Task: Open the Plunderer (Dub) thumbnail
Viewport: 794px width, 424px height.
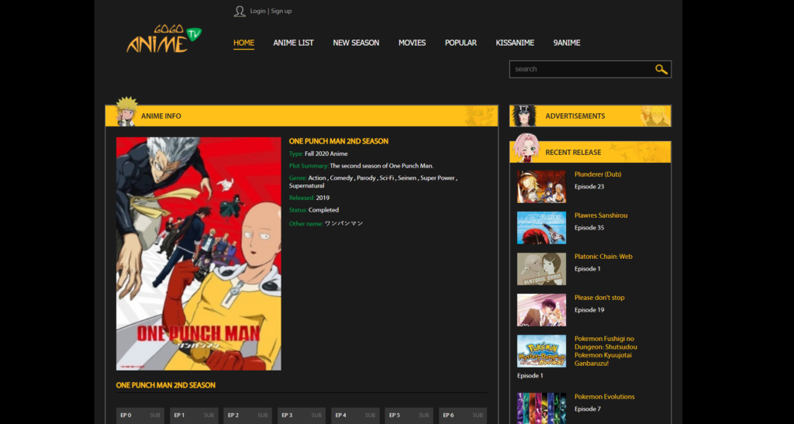Action: pyautogui.click(x=541, y=187)
